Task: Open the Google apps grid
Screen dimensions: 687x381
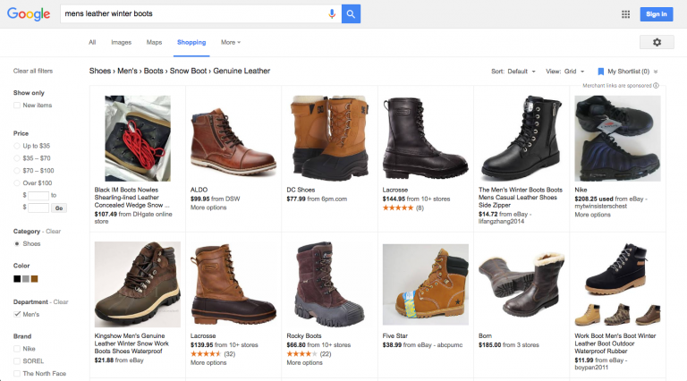Action: 625,14
